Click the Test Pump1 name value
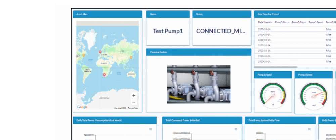Image resolution: width=336 pixels, height=140 pixels. 168,31
